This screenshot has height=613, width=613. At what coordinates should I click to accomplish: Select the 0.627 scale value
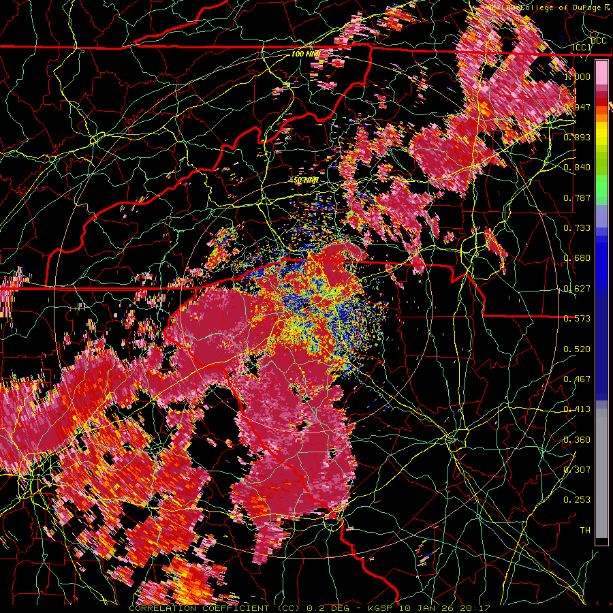click(x=577, y=289)
